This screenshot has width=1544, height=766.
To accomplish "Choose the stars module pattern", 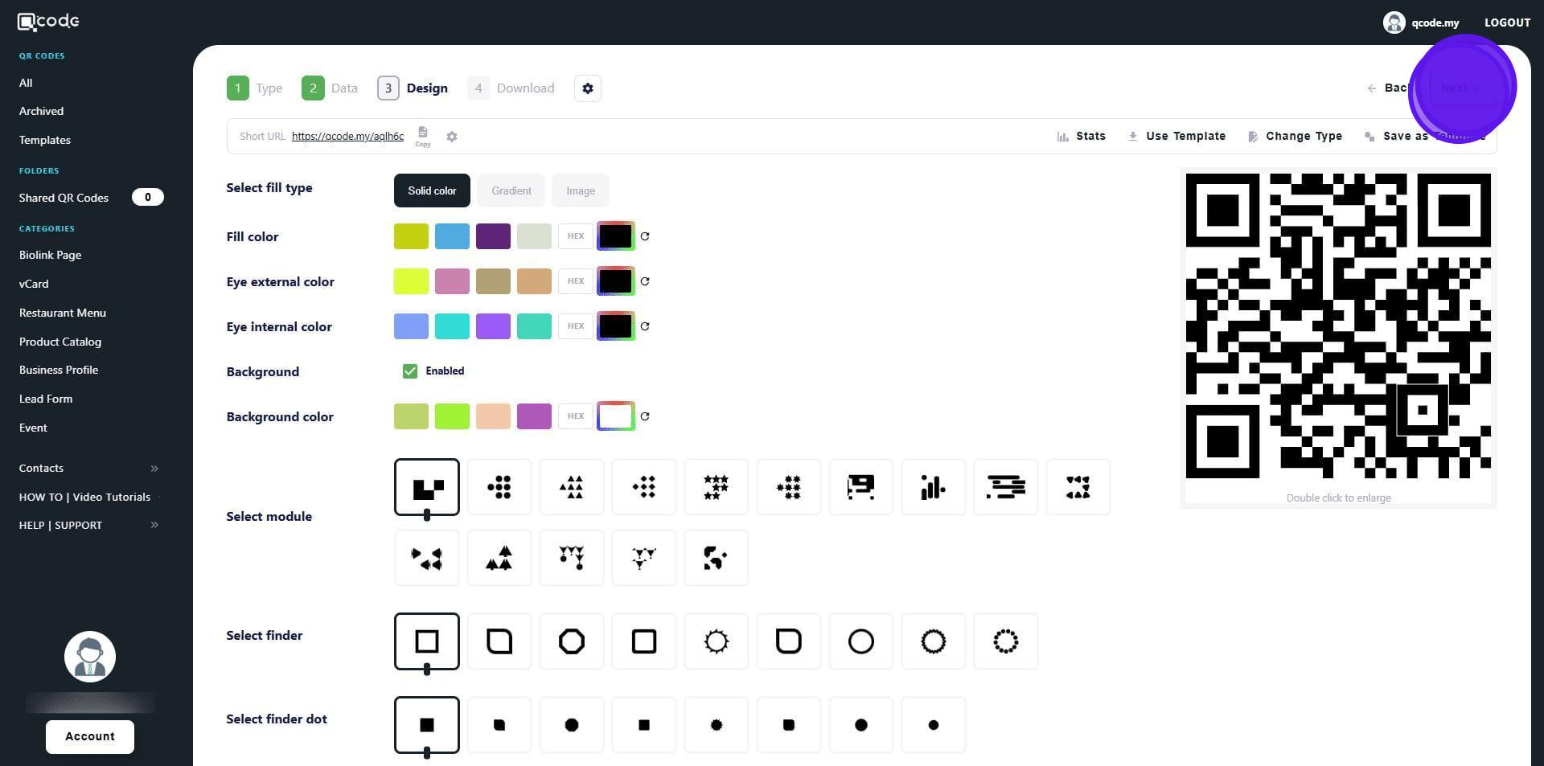I will click(x=716, y=487).
